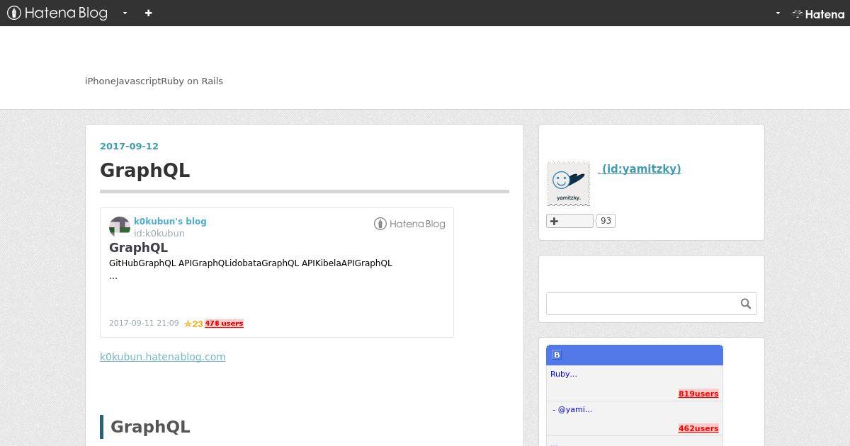
Task: Open the k0kubun's blog link
Action: click(x=170, y=221)
